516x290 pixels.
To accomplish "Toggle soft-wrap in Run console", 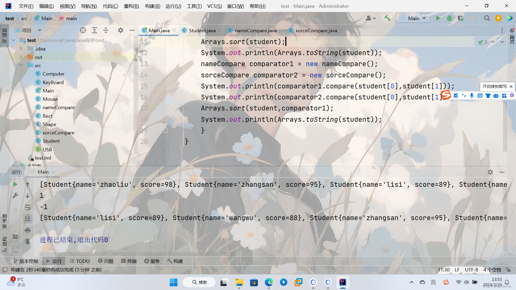I will point(27,207).
